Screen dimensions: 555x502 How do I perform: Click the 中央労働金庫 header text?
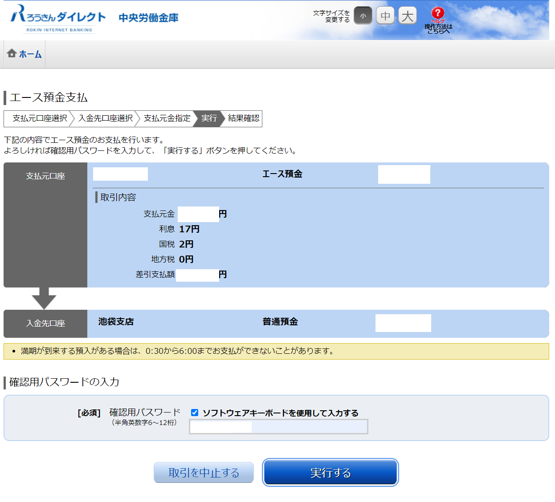point(148,18)
